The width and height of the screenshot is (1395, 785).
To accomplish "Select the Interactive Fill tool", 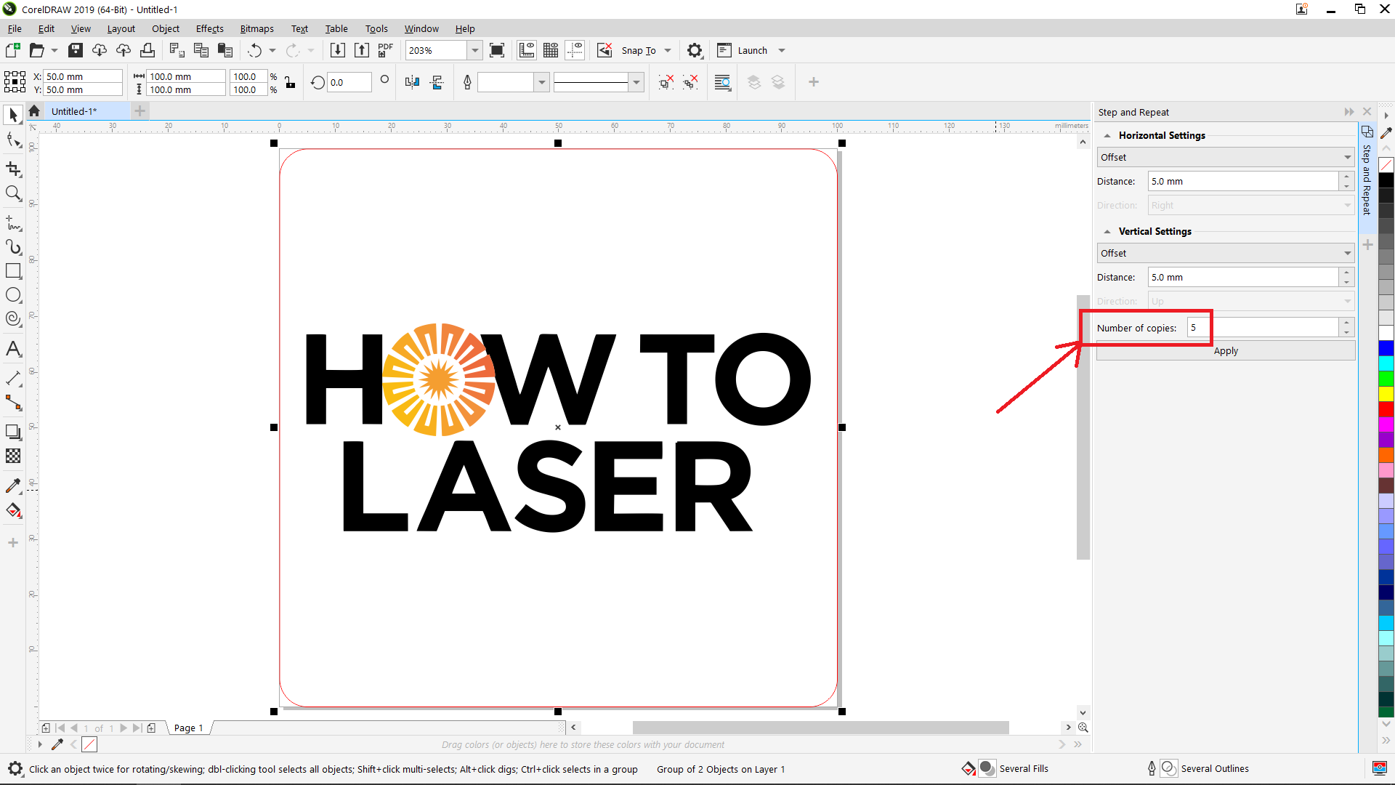I will tap(13, 510).
